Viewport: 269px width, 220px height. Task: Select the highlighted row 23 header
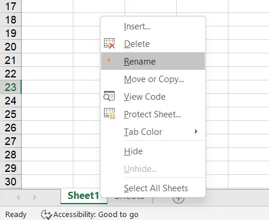coord(11,87)
